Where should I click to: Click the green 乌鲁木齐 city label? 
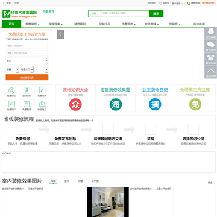[x=48, y=11]
